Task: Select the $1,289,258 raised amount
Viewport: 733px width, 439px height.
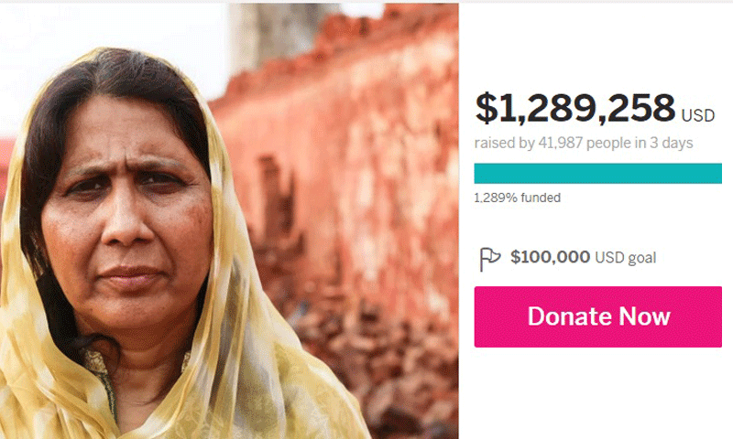Action: (x=575, y=108)
